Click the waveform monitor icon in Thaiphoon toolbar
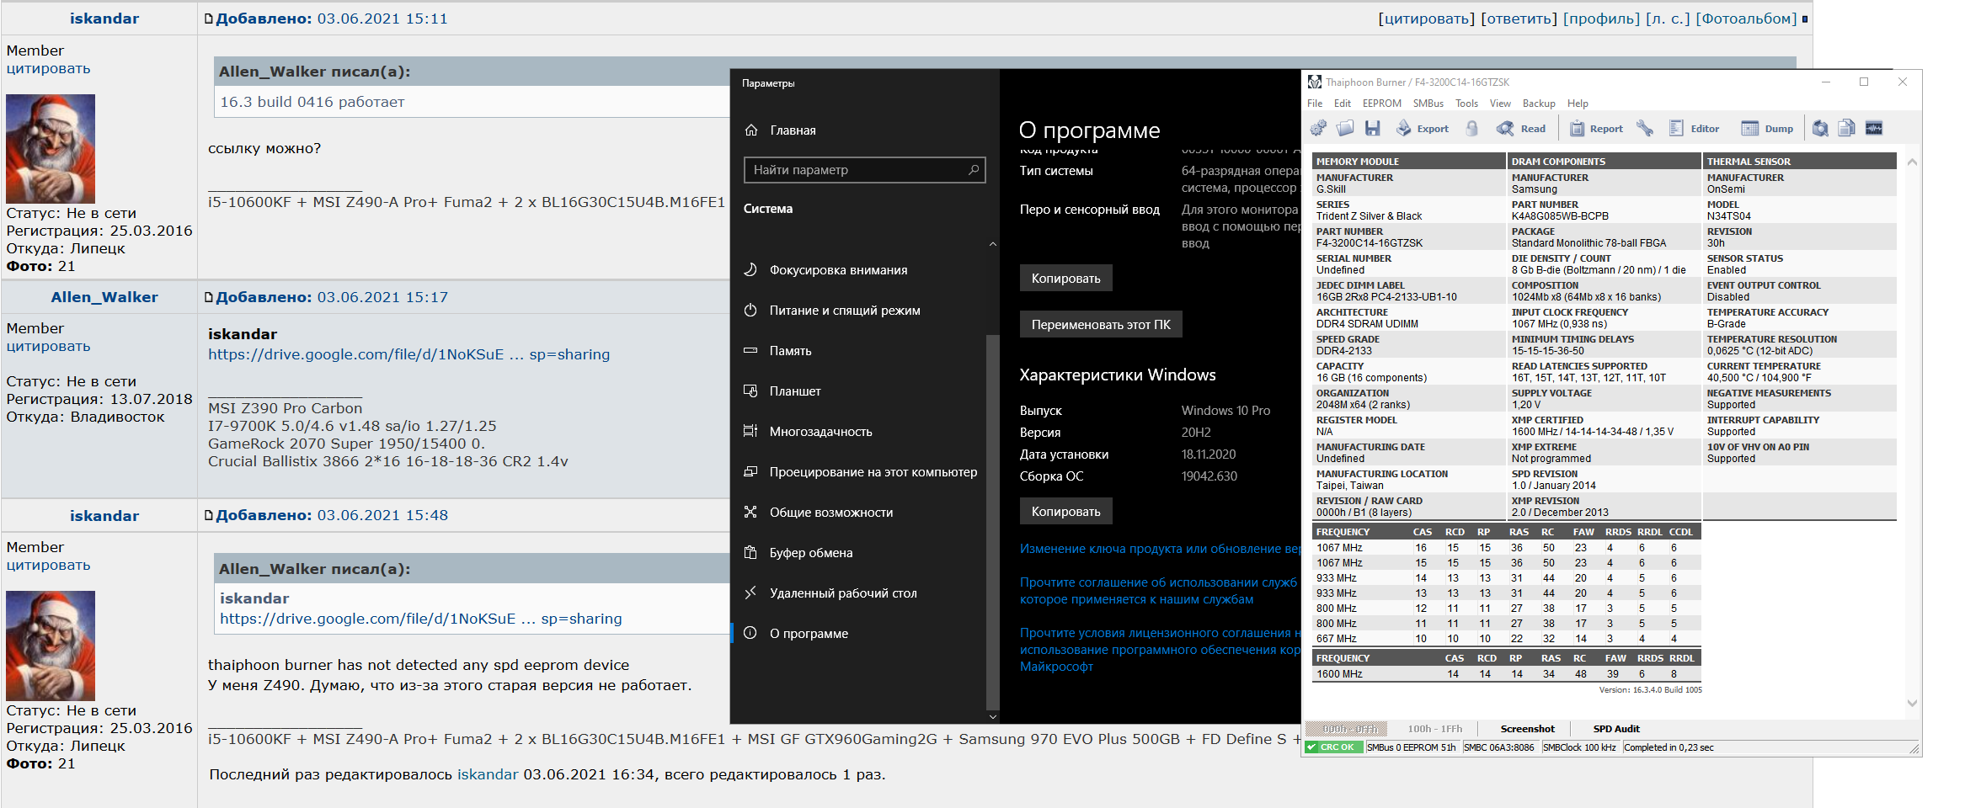 pyautogui.click(x=1874, y=128)
